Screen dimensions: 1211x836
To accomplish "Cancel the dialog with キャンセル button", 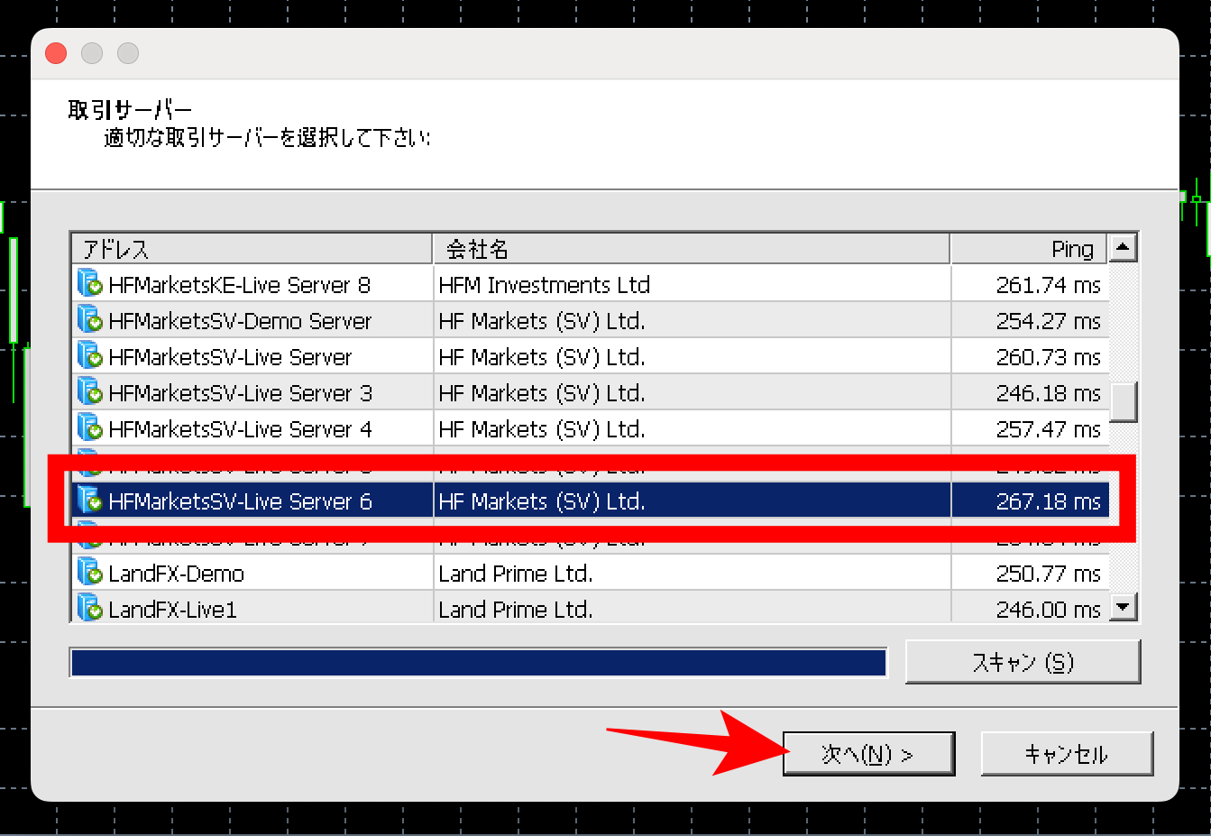I will (x=1066, y=754).
